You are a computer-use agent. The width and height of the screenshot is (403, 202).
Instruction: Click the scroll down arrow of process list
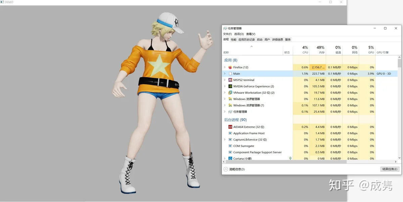click(399, 158)
